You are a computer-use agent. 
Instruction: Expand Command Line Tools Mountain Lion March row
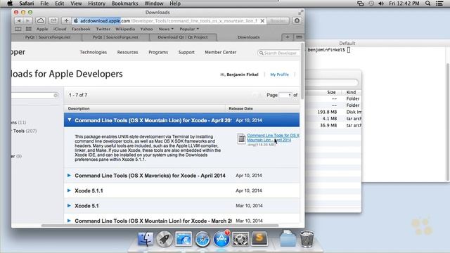[69, 221]
